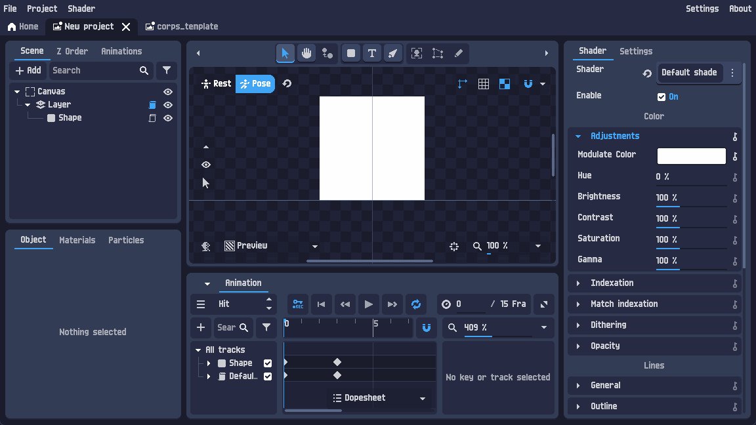Toggle the keyframe REC auto-record icon
756x425 pixels.
[x=297, y=304]
